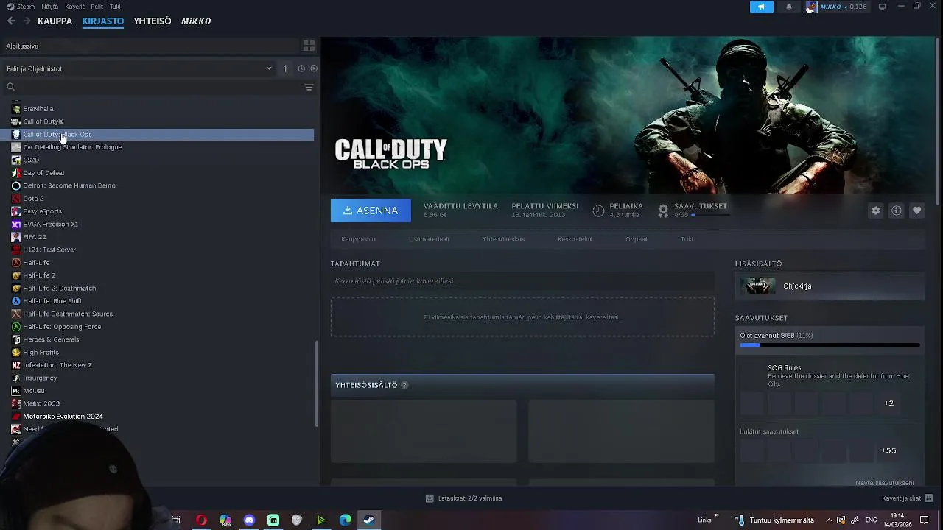The width and height of the screenshot is (943, 530).
Task: Click the play time clock icon
Action: [598, 211]
